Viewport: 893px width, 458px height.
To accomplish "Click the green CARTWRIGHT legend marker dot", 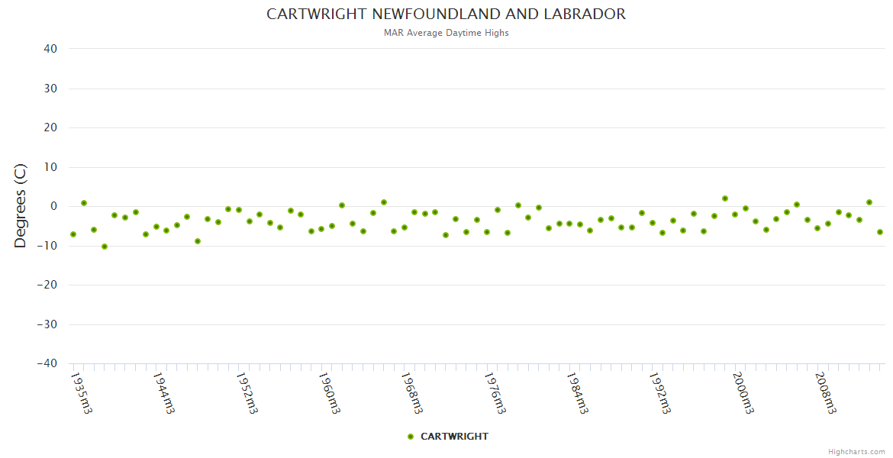I will point(411,437).
